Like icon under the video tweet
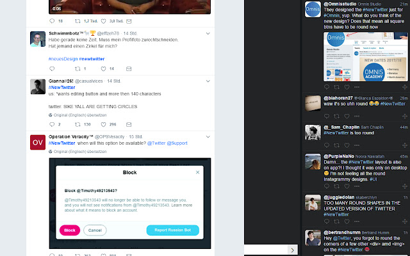This screenshot has width=410, height=256. (103, 21)
